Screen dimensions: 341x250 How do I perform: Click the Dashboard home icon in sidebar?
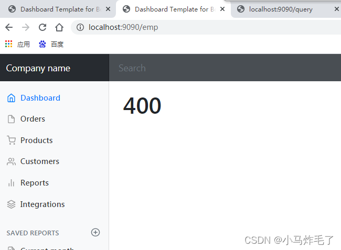point(11,98)
